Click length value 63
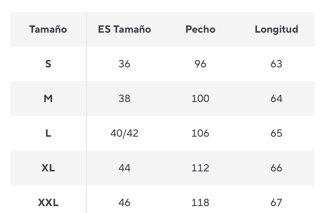325x213 pixels. [x=276, y=64]
